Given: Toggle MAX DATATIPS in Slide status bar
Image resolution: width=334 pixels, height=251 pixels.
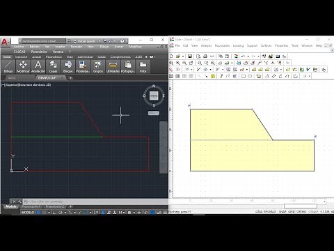Looking at the screenshot, I should point(266,212).
